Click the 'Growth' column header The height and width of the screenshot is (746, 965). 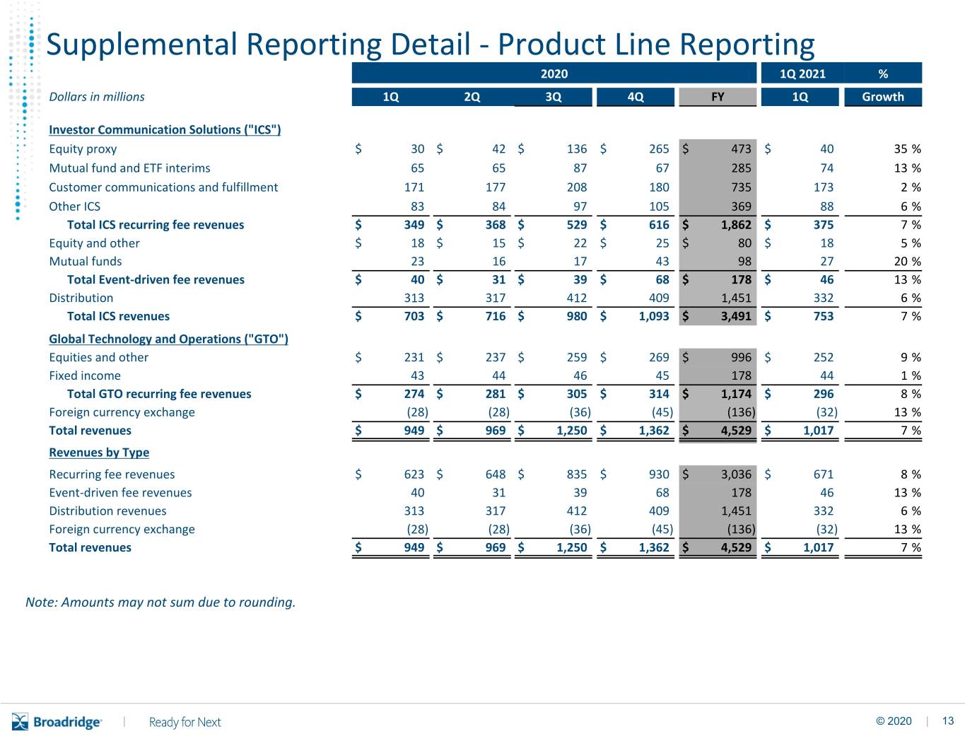click(x=883, y=97)
